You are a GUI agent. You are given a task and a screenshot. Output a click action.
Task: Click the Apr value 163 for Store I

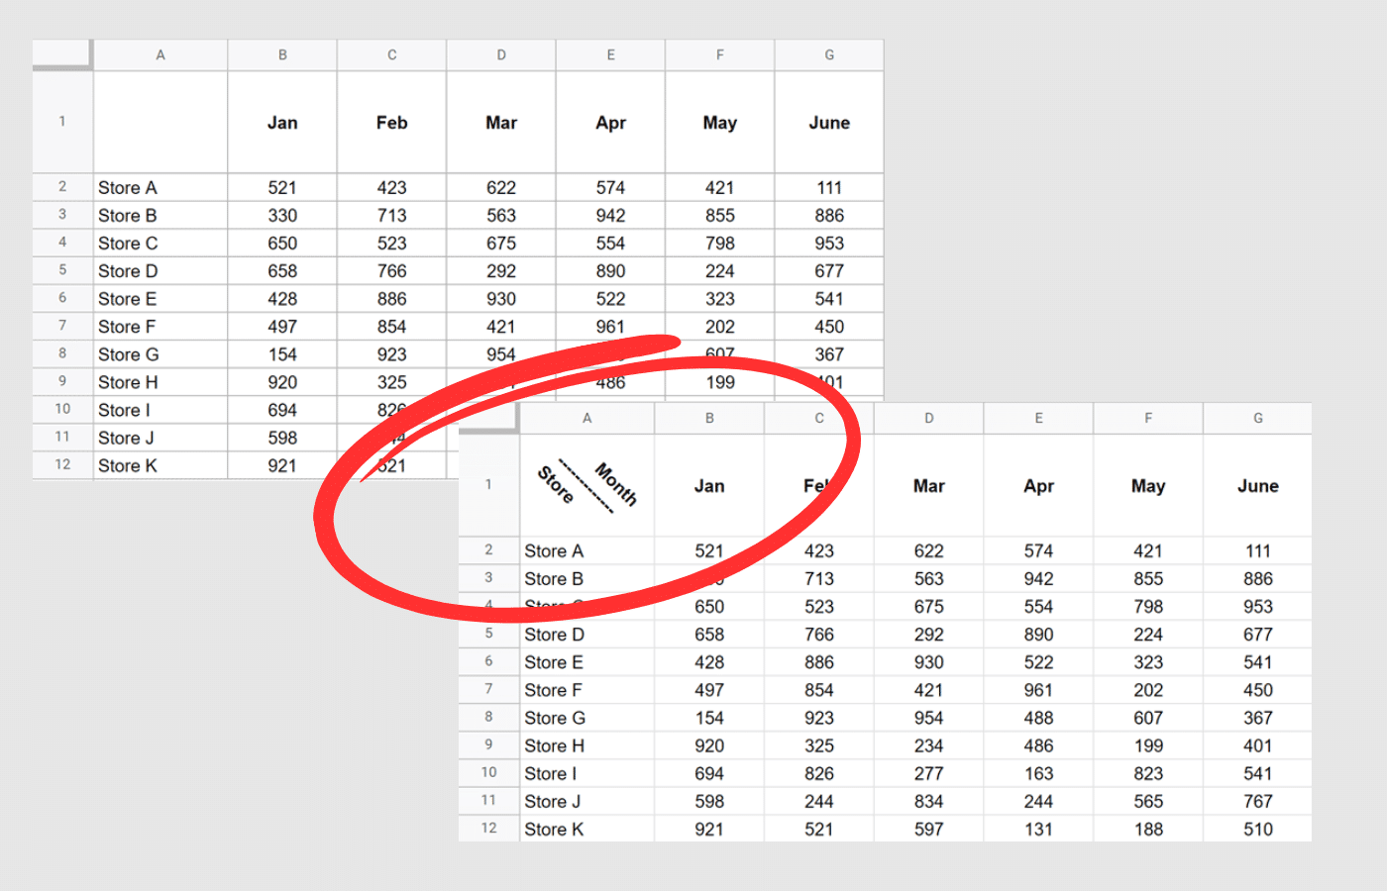[x=1037, y=773]
